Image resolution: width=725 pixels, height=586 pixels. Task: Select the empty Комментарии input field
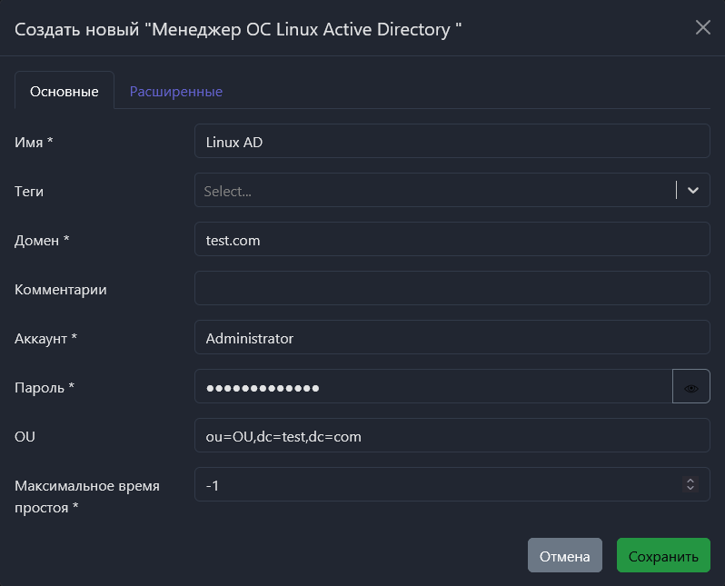[452, 289]
